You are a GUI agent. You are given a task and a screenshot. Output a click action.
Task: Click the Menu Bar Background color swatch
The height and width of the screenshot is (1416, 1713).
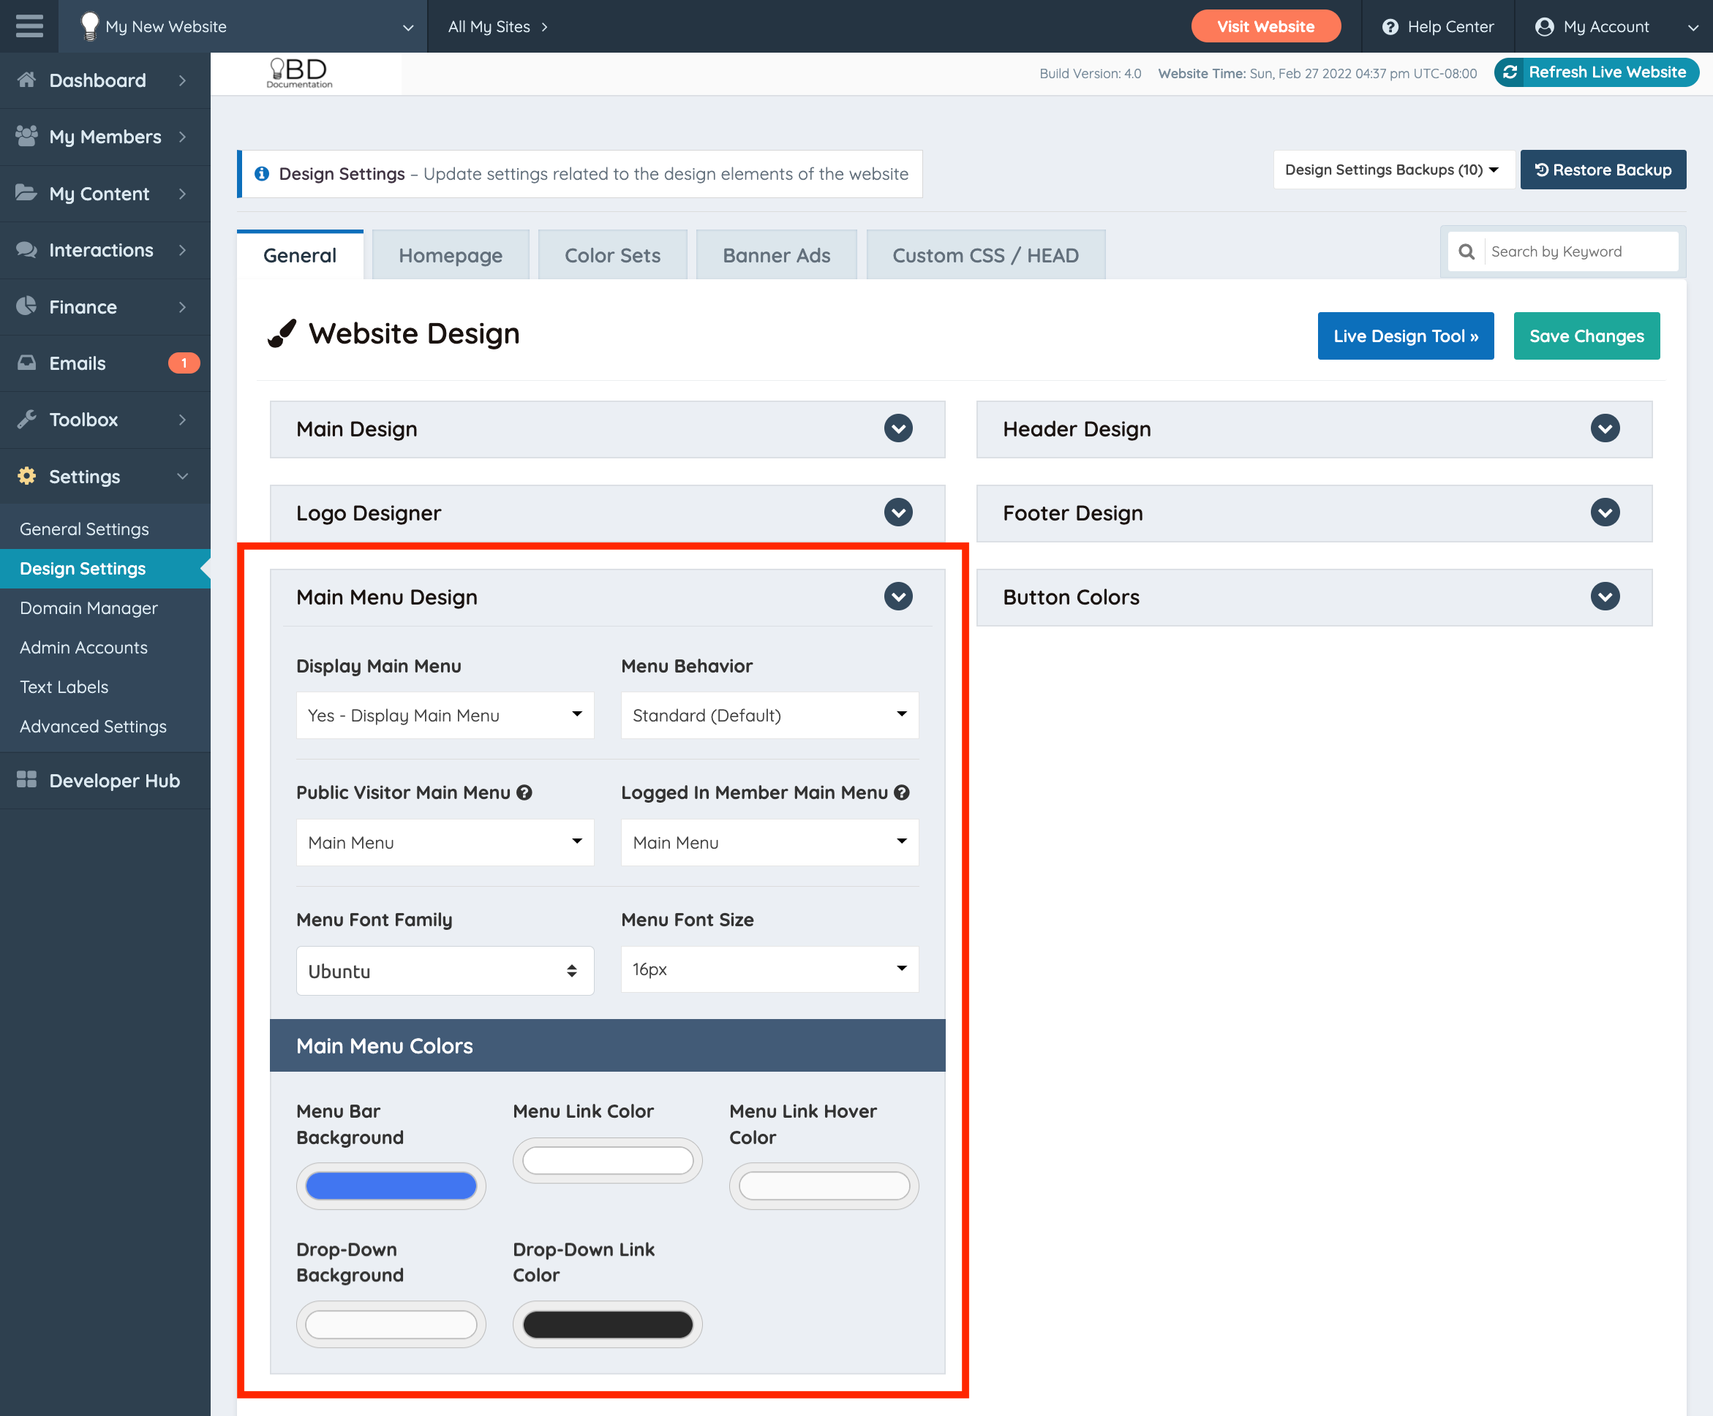click(391, 1185)
